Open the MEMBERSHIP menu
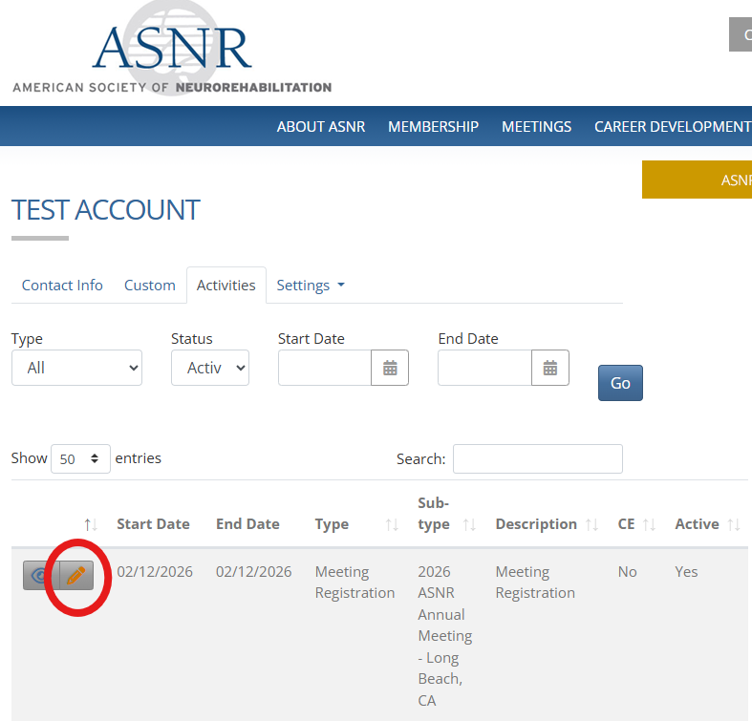The image size is (752, 721). pyautogui.click(x=433, y=127)
